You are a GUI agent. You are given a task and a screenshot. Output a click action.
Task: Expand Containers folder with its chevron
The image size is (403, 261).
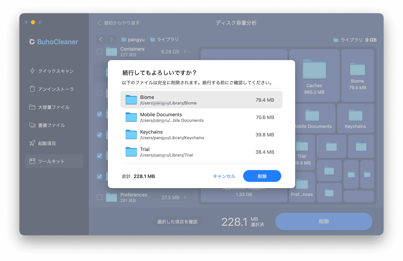pos(185,51)
